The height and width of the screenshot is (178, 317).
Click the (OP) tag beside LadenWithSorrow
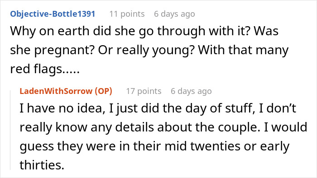click(x=104, y=91)
